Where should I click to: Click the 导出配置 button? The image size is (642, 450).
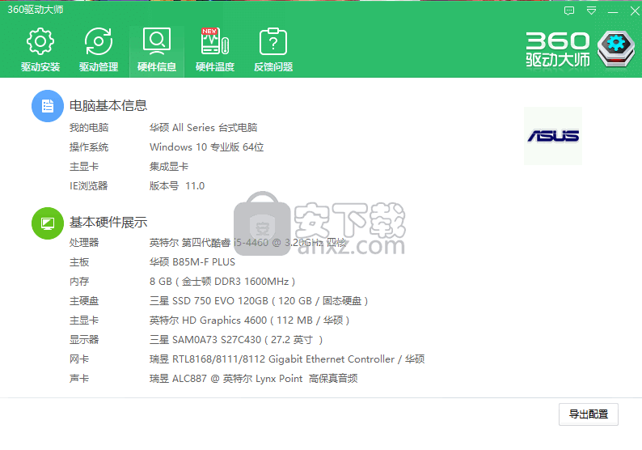[589, 414]
